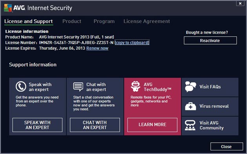247x154 pixels.
Task: Click the chat bubble icon for Chat with an expert
Action: (78, 87)
